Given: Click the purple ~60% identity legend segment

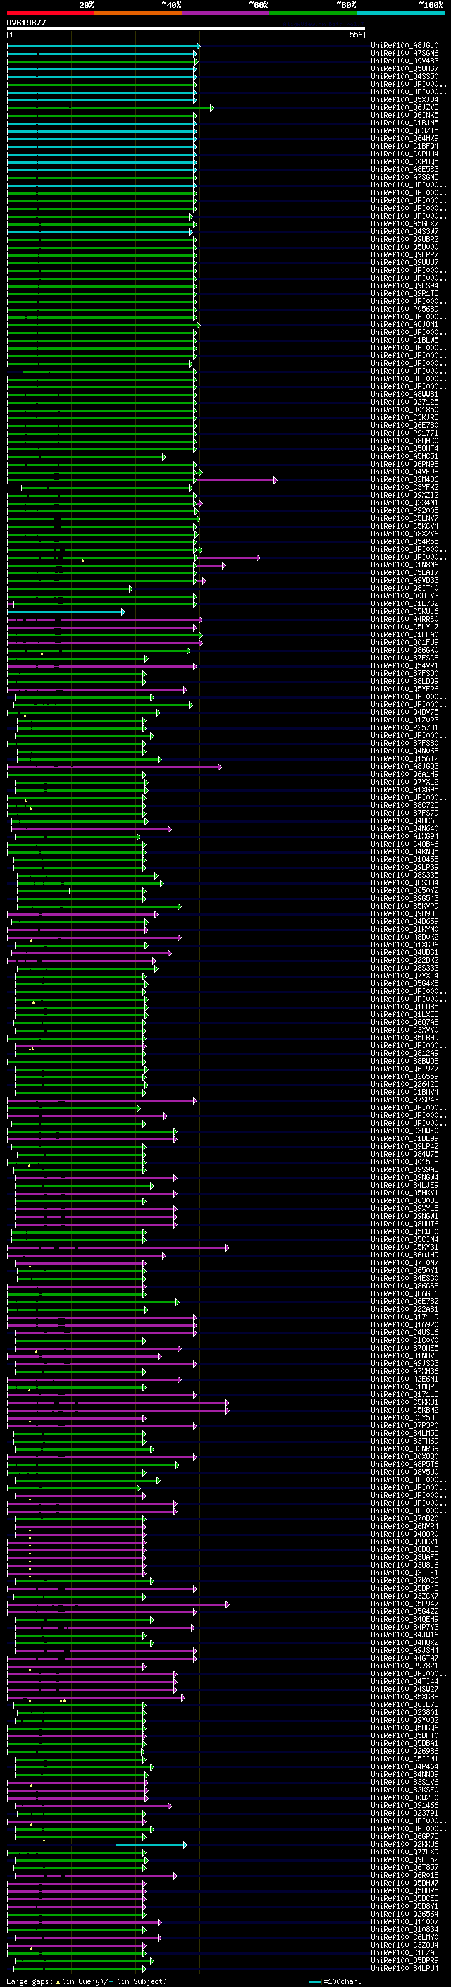Looking at the screenshot, I should pos(226,13).
